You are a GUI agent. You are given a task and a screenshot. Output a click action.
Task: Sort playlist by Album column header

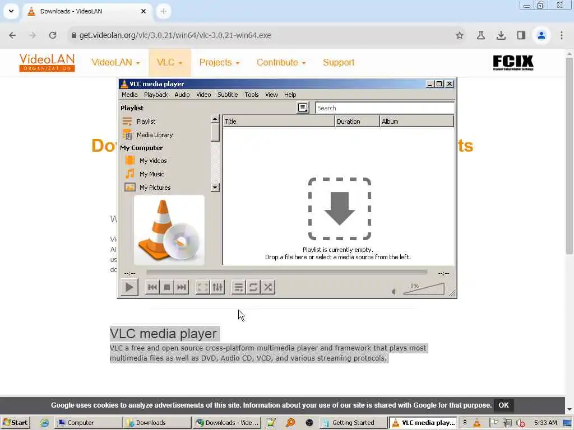[416, 121]
